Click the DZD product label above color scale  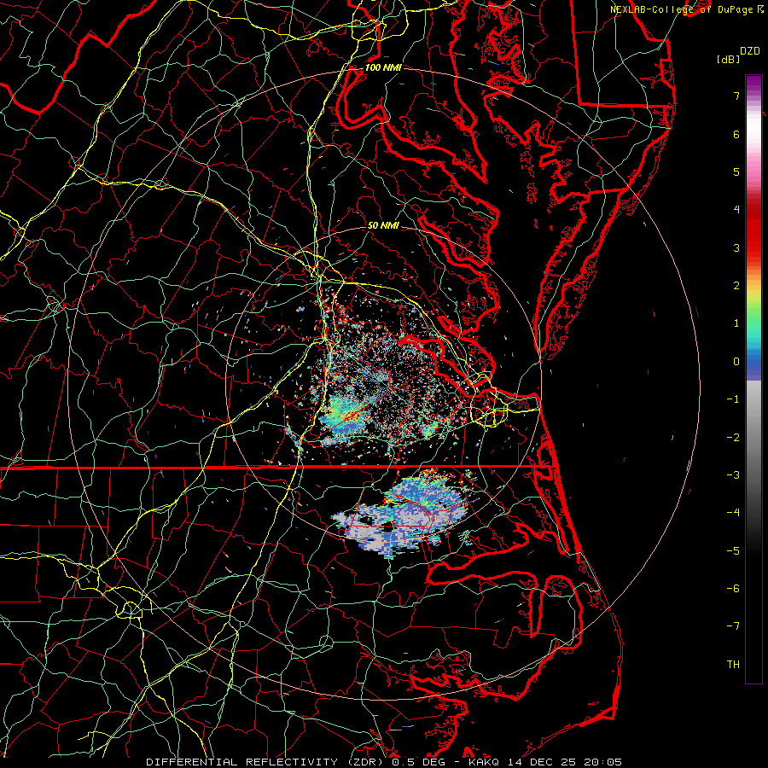(750, 51)
